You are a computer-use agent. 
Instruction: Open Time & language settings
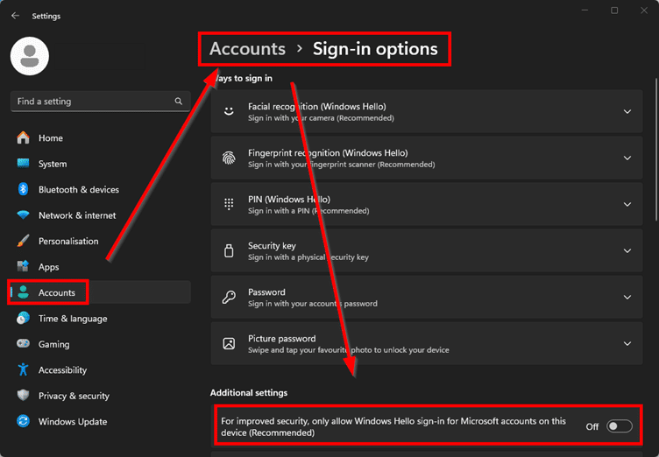click(x=101, y=319)
